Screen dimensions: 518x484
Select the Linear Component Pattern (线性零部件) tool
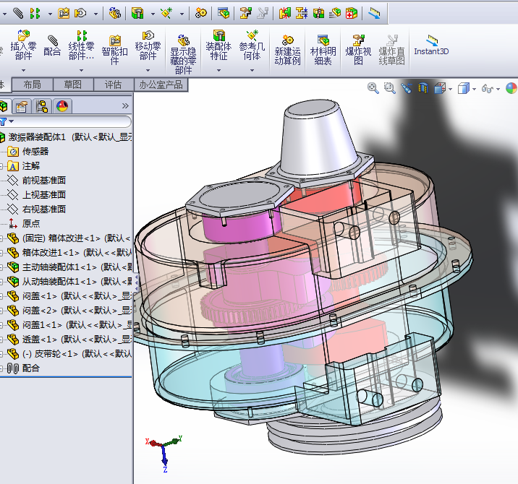point(81,45)
